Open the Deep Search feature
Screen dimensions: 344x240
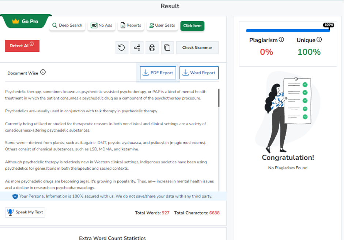67,26
